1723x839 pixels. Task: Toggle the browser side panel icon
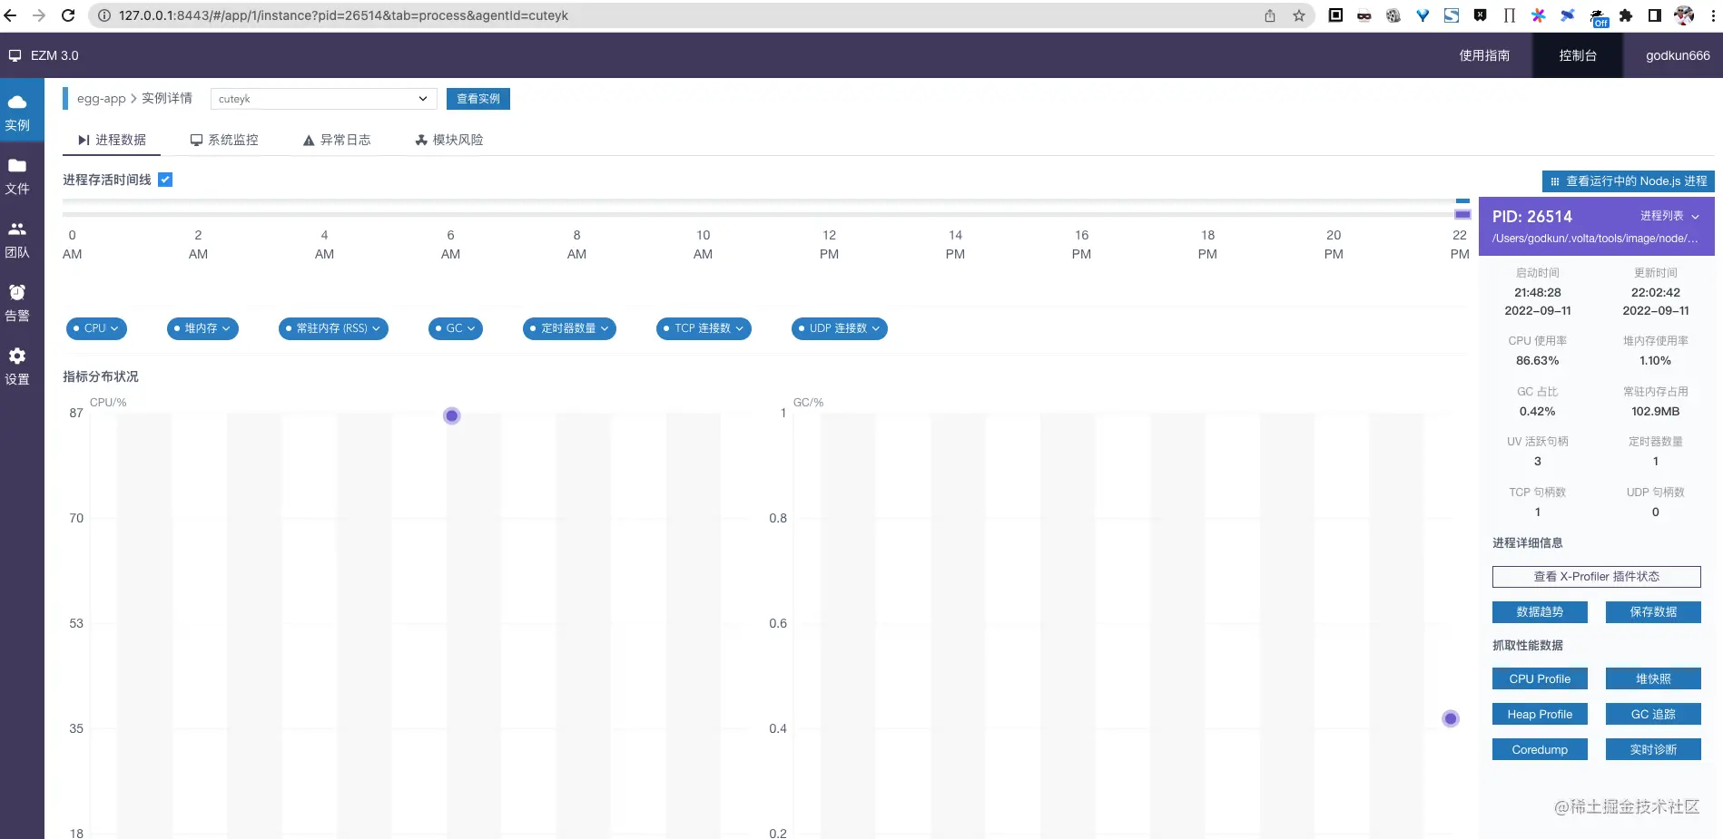[x=1655, y=15]
